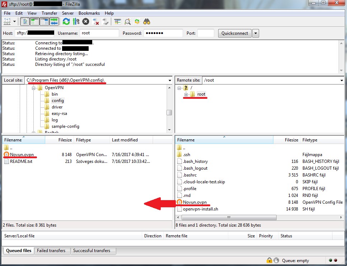Click the binoculars file search icon
The height and width of the screenshot is (266, 347).
(x=146, y=21)
